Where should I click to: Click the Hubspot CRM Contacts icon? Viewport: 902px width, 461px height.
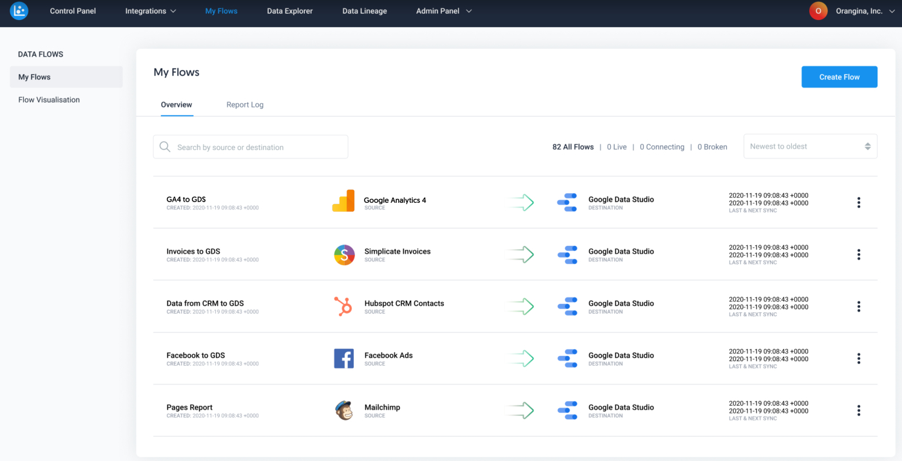tap(343, 306)
